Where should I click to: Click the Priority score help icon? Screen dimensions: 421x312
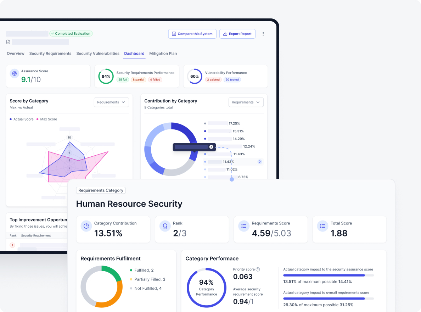pos(258,269)
